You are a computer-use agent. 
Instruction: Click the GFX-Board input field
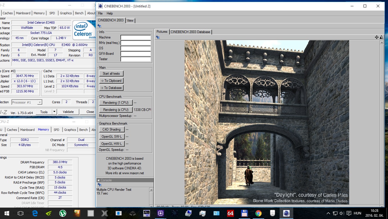point(136,54)
